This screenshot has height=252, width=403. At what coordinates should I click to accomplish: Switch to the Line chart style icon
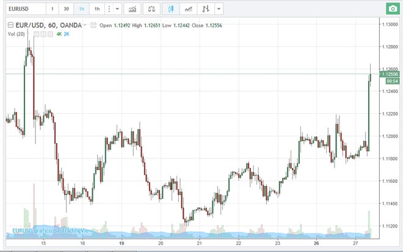pos(189,9)
